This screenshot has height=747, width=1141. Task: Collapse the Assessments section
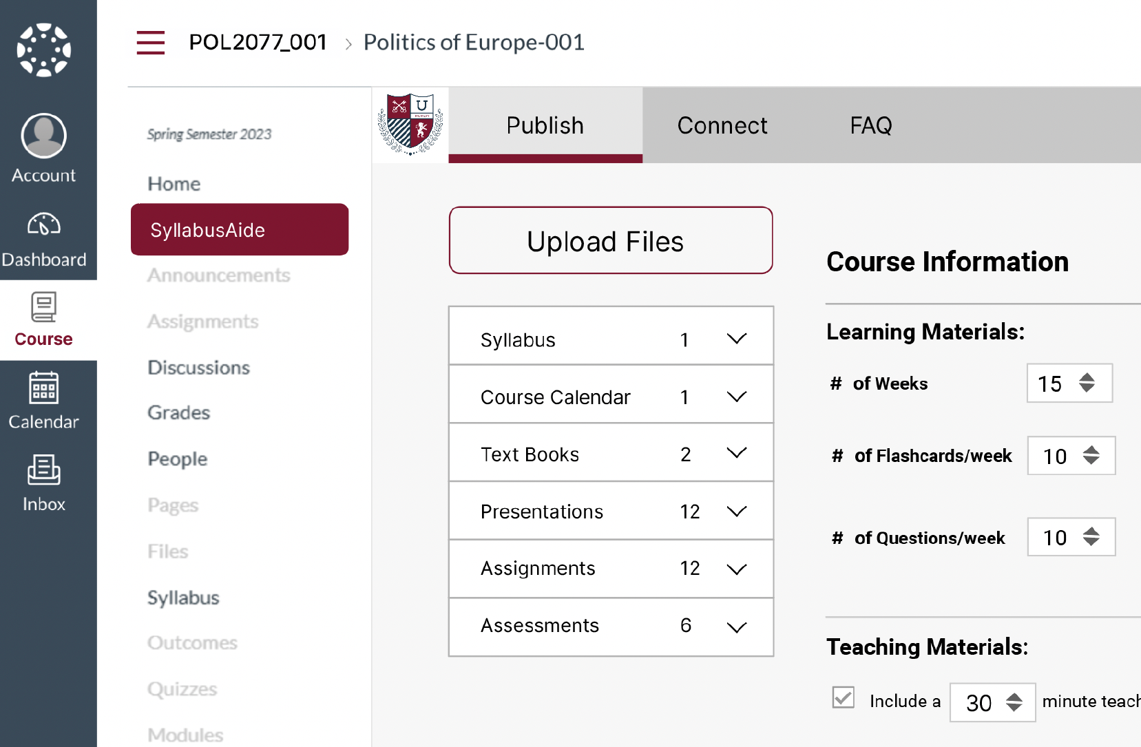point(736,627)
